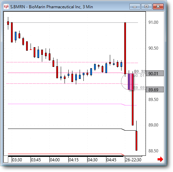Click the 03:45 time axis label
This screenshot has height=172, width=173.
(36, 160)
